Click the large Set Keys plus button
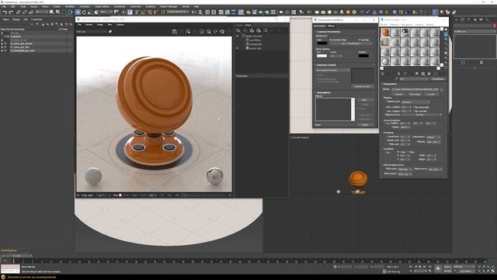 438,268
